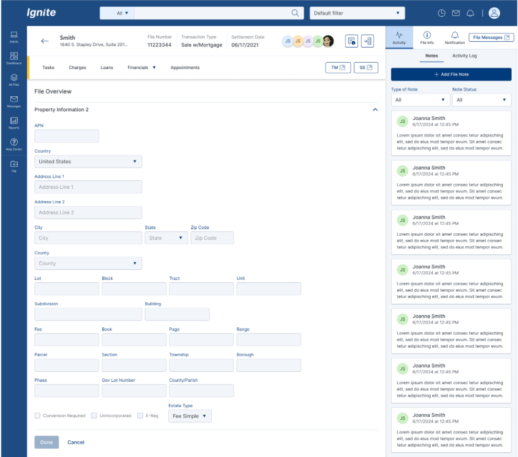This screenshot has width=518, height=457.
Task: Click the Gov Lot Number field
Action: (134, 390)
